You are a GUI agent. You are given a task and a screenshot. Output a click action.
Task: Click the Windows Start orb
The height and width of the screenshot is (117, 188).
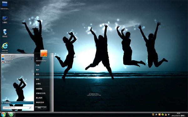click(3, 115)
